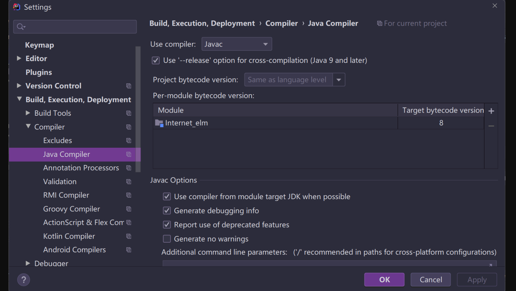Click the Module column header
Image resolution: width=516 pixels, height=291 pixels.
pos(275,110)
